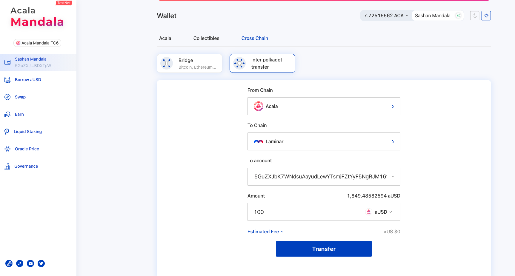Open the From Chain Acala selector
The image size is (515, 276).
point(324,106)
